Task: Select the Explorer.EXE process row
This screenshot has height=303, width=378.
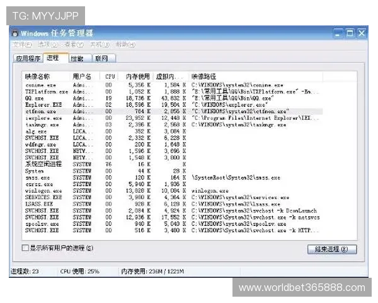Action: tap(173, 105)
